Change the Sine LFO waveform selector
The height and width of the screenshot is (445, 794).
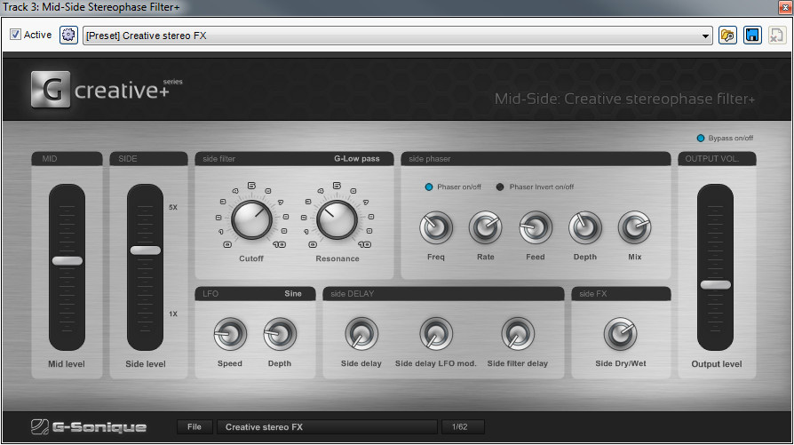[293, 294]
